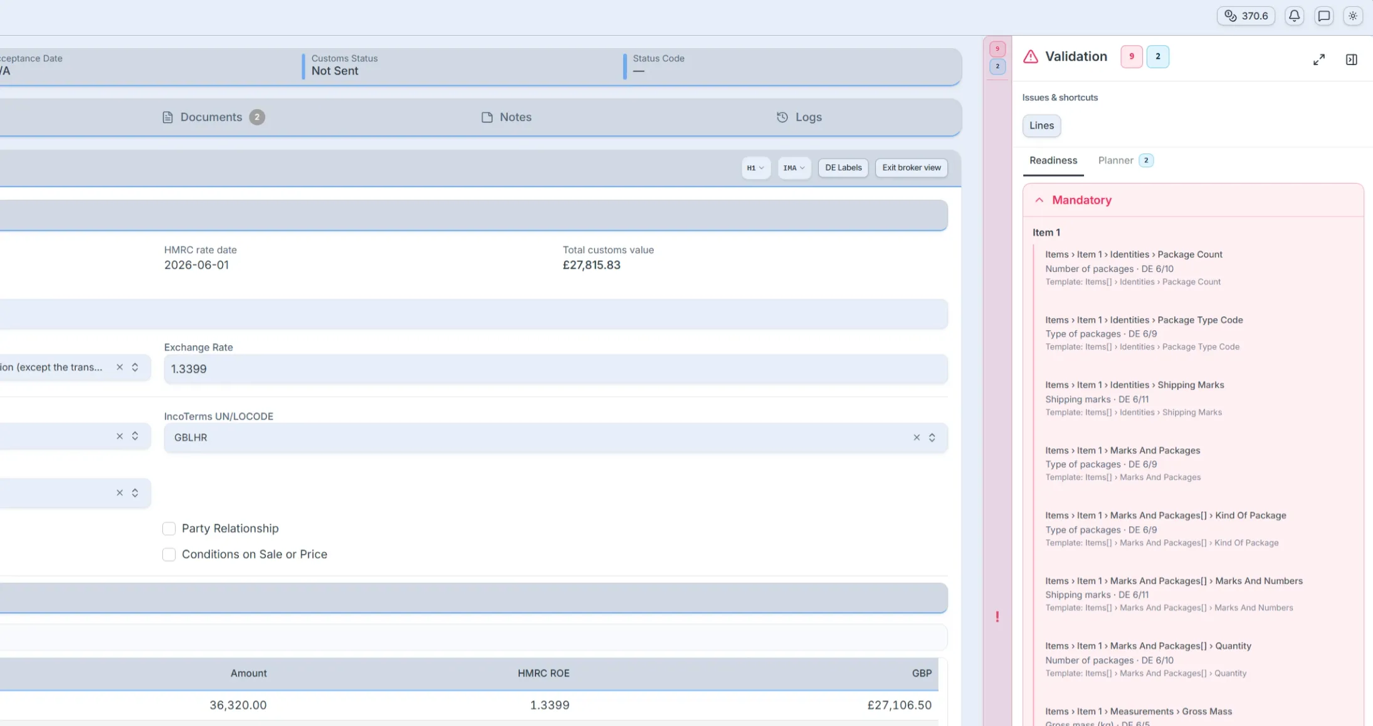Click the small 9 badge in the gutter
Image resolution: width=1373 pixels, height=726 pixels.
click(x=997, y=49)
